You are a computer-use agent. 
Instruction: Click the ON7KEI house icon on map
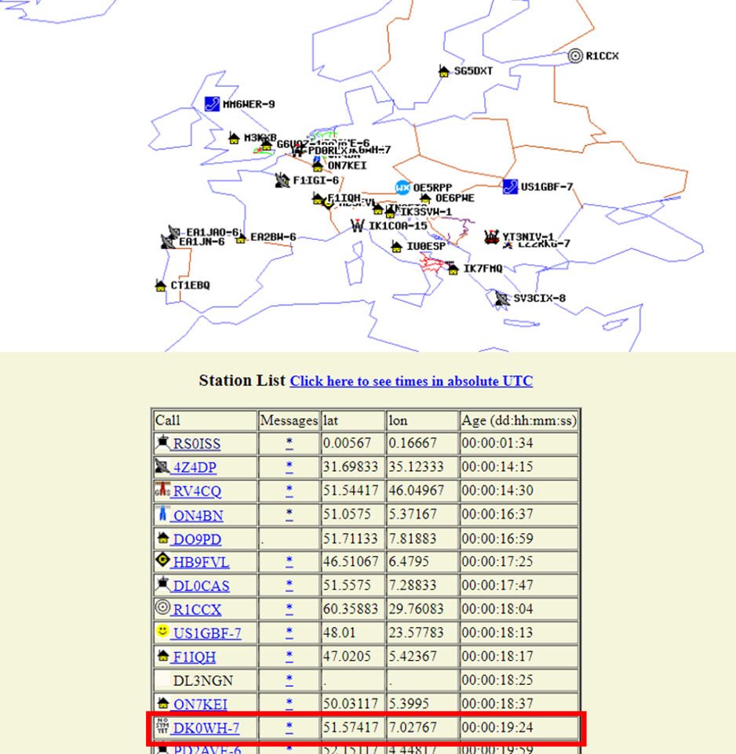317,166
